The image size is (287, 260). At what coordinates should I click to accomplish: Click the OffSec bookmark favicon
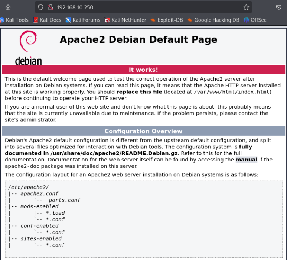pos(247,20)
